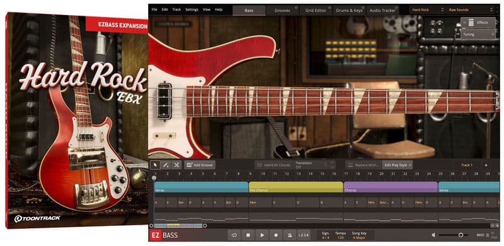The height and width of the screenshot is (246, 504).
Task: Toggle loop playback
Action: coord(234,235)
